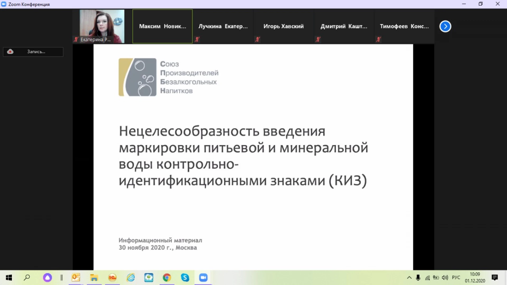The height and width of the screenshot is (285, 507).
Task: Close the Zoom Конференция window
Action: click(498, 4)
